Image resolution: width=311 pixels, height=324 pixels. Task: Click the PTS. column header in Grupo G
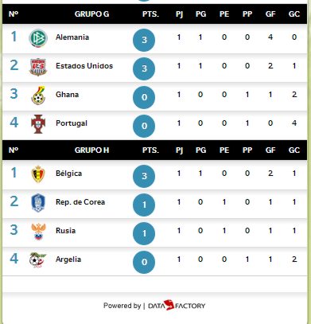(x=150, y=14)
